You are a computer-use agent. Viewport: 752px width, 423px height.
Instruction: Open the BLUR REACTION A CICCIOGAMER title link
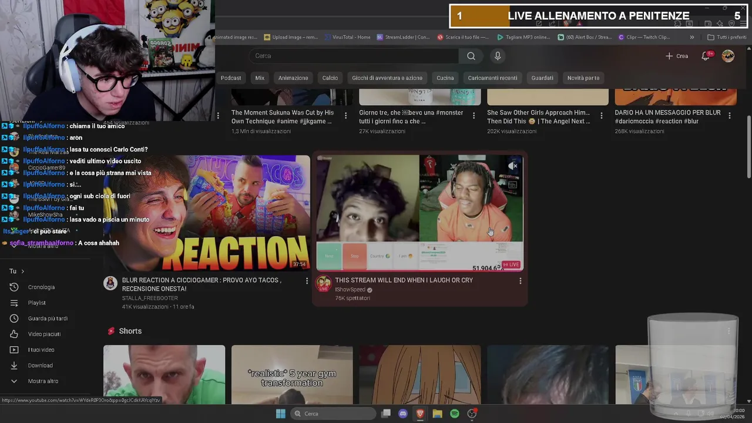[202, 284]
